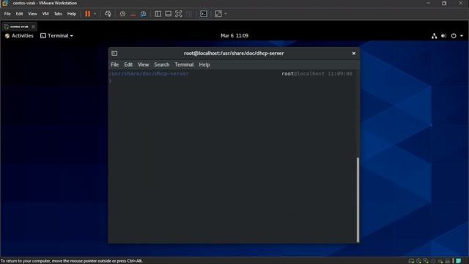Pause the virtual machine with the orange pause icon
Viewport: 469px width, 264px height.
pos(87,14)
